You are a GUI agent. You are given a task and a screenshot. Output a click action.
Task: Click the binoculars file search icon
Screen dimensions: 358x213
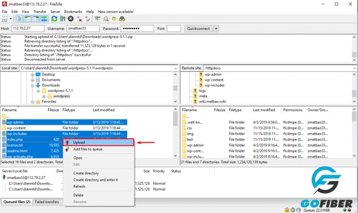click(x=122, y=19)
